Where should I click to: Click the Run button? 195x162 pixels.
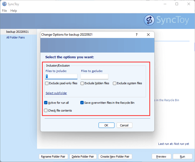[182, 156]
